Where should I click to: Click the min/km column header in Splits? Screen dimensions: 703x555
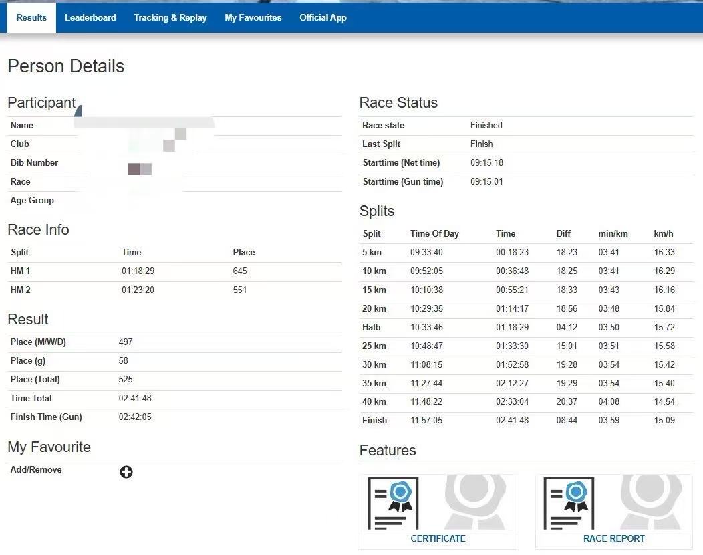pyautogui.click(x=613, y=233)
